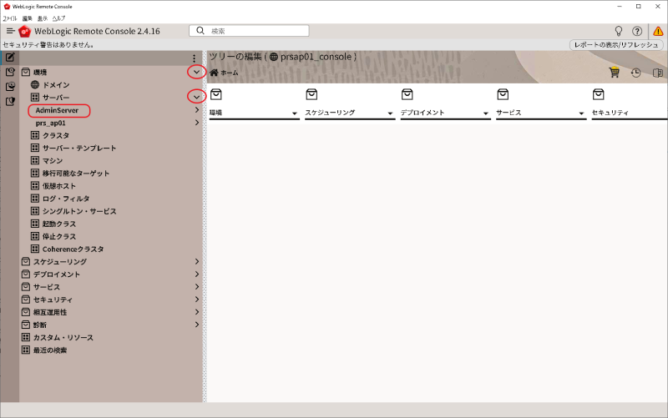Click the grid icon beside カスタム・リソース

click(x=26, y=337)
